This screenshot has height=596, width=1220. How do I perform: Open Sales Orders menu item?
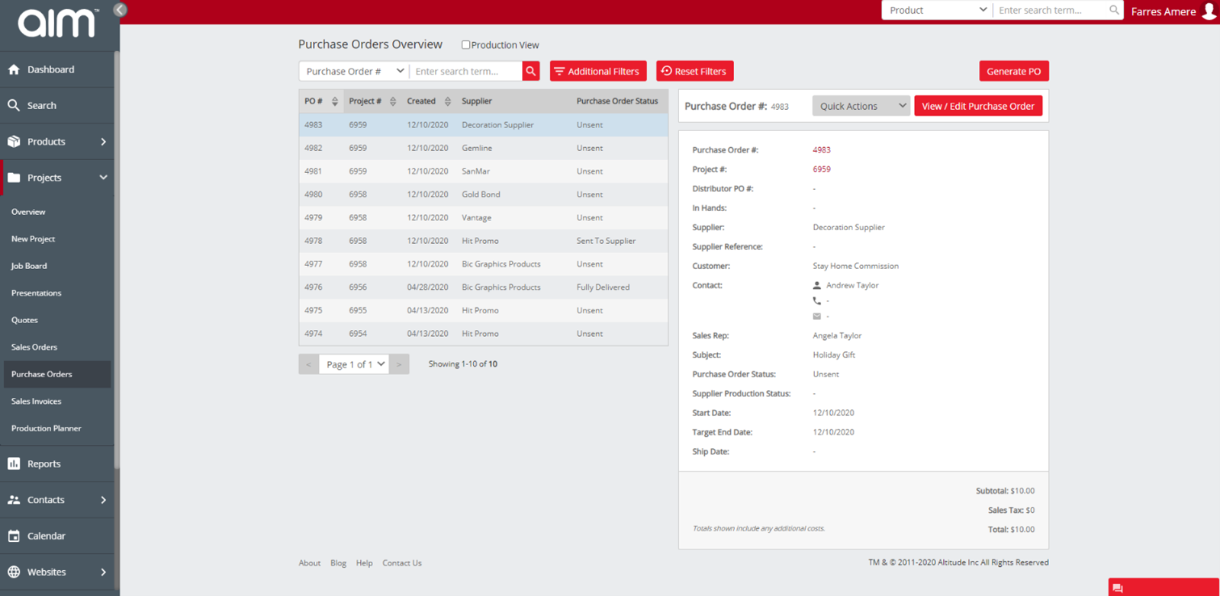point(34,347)
